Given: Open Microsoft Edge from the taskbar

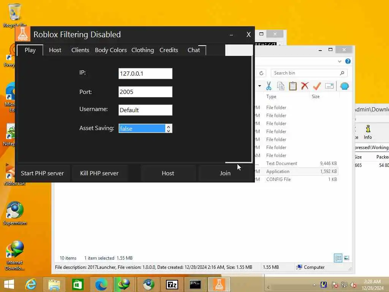Looking at the screenshot, I should point(101,284).
